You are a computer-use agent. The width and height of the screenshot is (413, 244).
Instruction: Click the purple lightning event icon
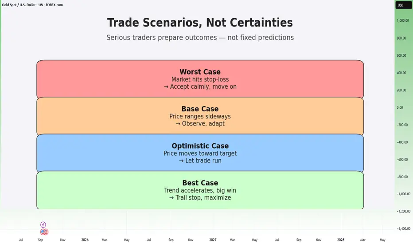43,224
